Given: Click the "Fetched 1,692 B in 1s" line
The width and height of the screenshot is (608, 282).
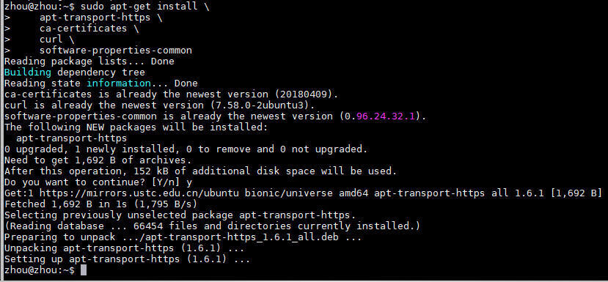Looking at the screenshot, I should (x=100, y=204).
